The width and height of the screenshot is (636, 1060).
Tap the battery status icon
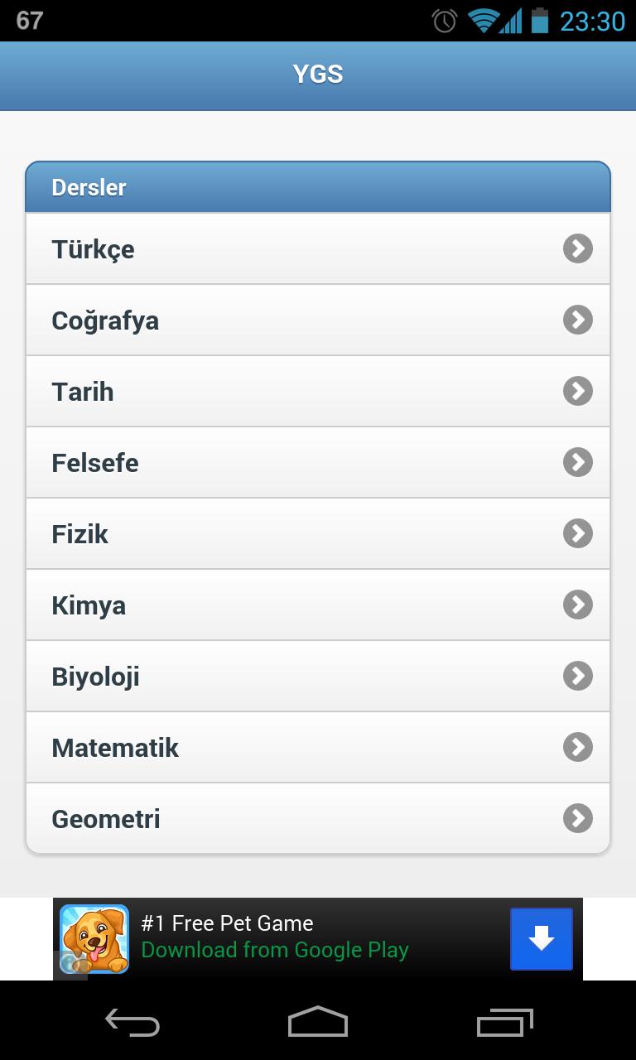click(540, 21)
